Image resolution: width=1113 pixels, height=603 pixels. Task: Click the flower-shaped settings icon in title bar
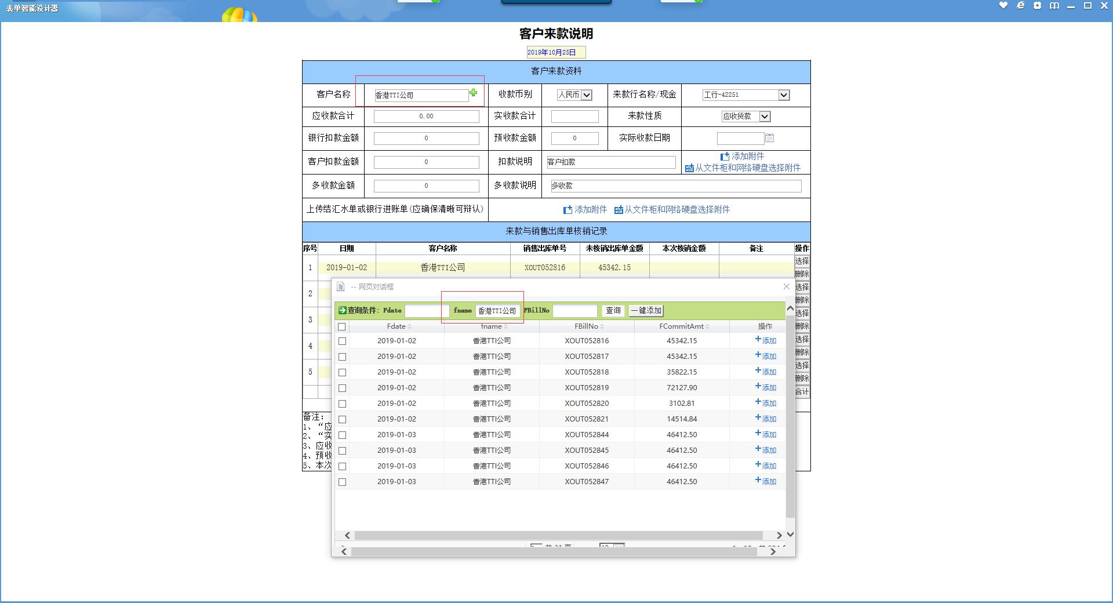(1037, 5)
